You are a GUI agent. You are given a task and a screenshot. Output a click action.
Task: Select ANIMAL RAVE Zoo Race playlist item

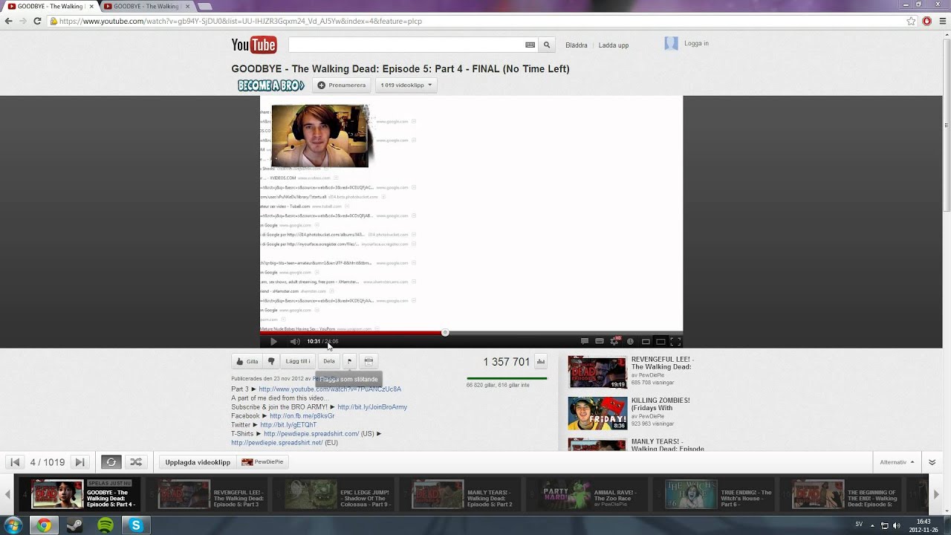coord(586,494)
